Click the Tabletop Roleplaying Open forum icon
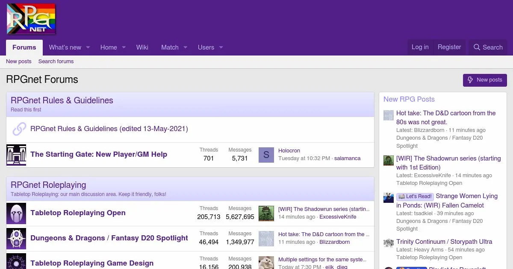 (16, 213)
